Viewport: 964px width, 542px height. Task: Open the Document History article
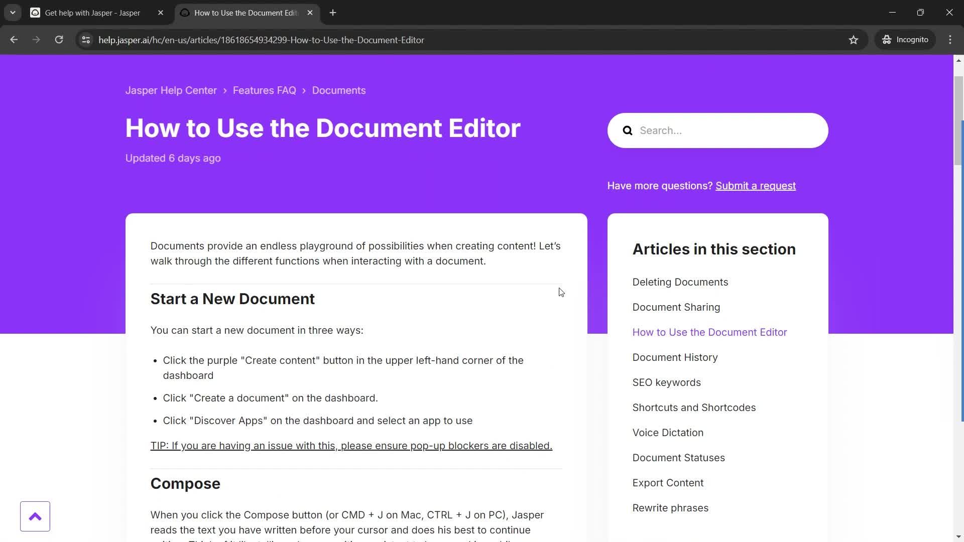[x=675, y=357]
